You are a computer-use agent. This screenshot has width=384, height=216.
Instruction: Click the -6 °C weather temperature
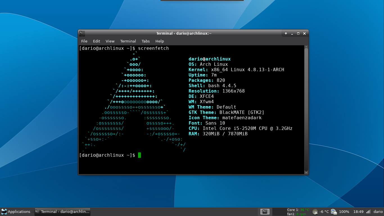[x=324, y=211]
